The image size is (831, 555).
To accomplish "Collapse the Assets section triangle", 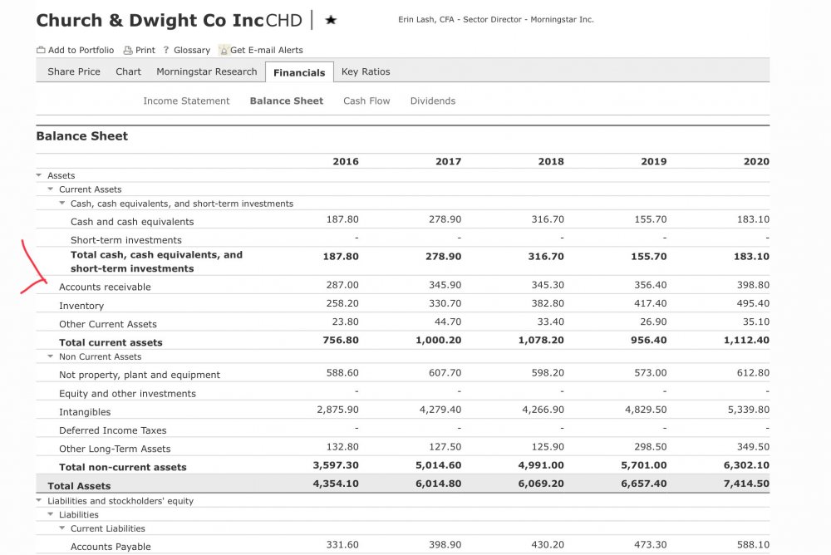I will pyautogui.click(x=39, y=175).
